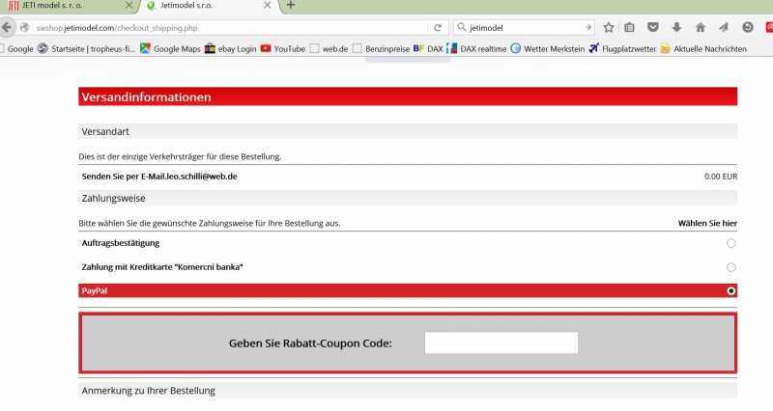Close the Jetimodel s.r.o. tab
This screenshot has width=773, height=411.
(268, 5)
